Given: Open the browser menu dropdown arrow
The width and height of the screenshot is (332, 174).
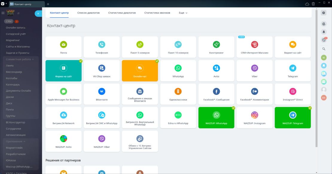Looking at the screenshot, I should point(6,4).
